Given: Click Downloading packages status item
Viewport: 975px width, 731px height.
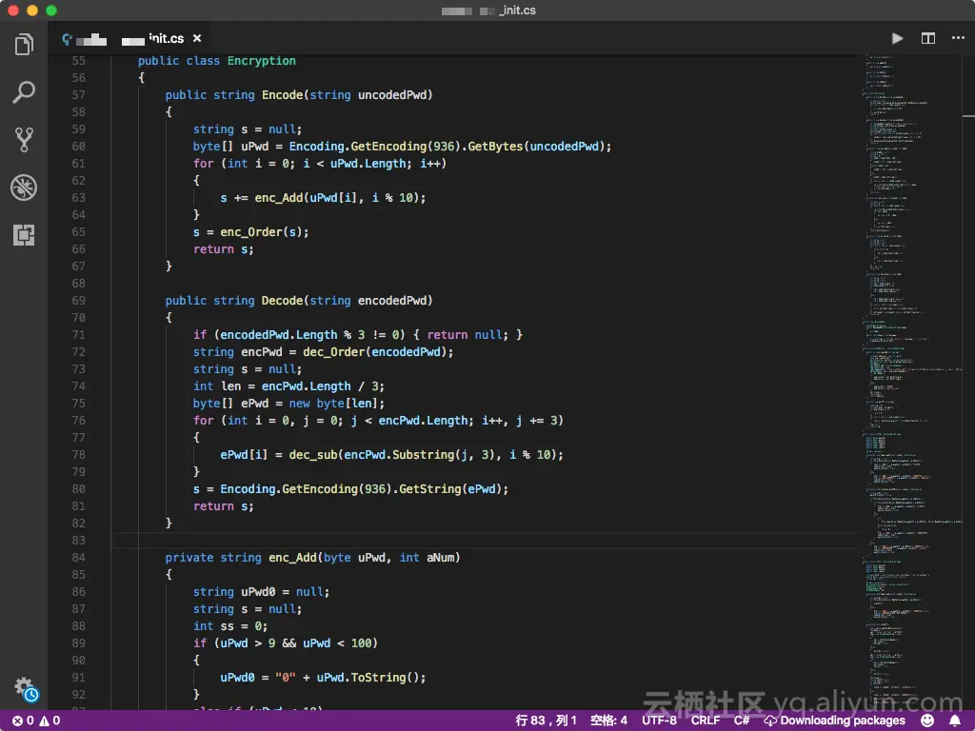Looking at the screenshot, I should tap(834, 721).
